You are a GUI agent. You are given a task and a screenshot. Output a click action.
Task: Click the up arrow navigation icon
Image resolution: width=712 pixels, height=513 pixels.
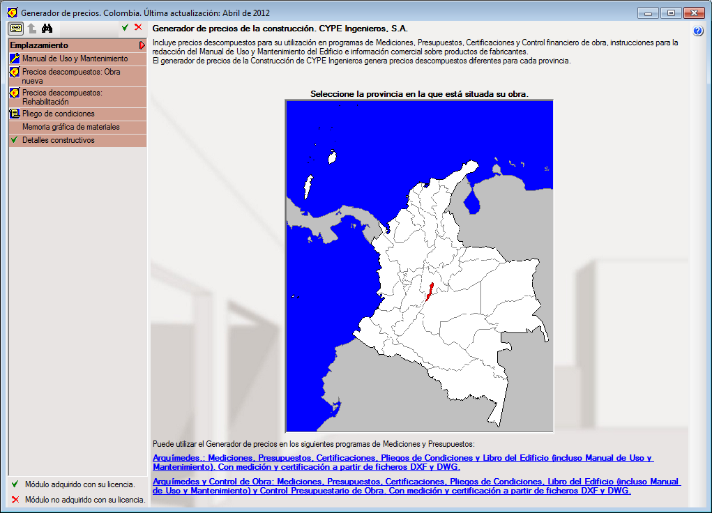pos(32,28)
